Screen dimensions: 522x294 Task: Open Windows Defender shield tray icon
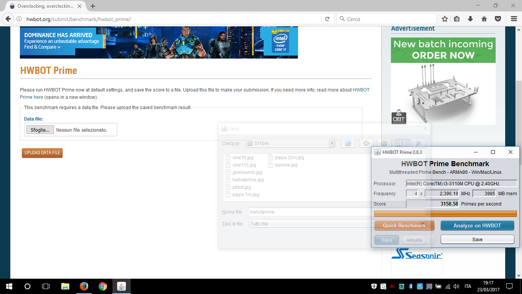click(374, 286)
